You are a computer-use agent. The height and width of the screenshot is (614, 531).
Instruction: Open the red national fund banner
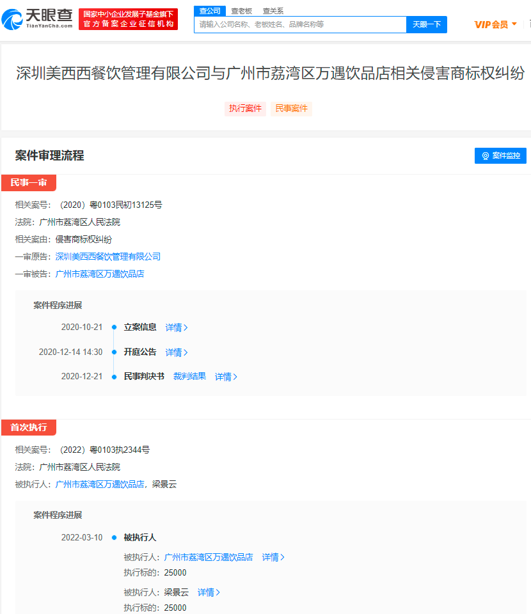[x=128, y=19]
